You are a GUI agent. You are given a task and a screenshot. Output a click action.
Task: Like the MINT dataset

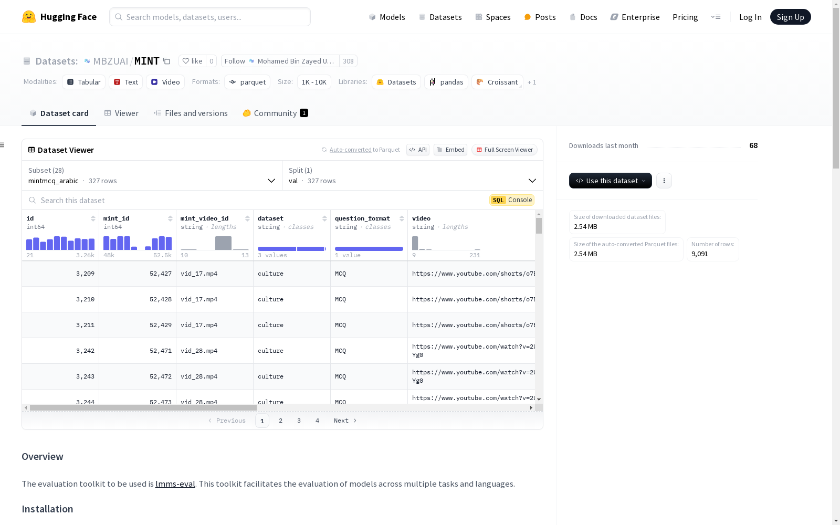click(192, 61)
